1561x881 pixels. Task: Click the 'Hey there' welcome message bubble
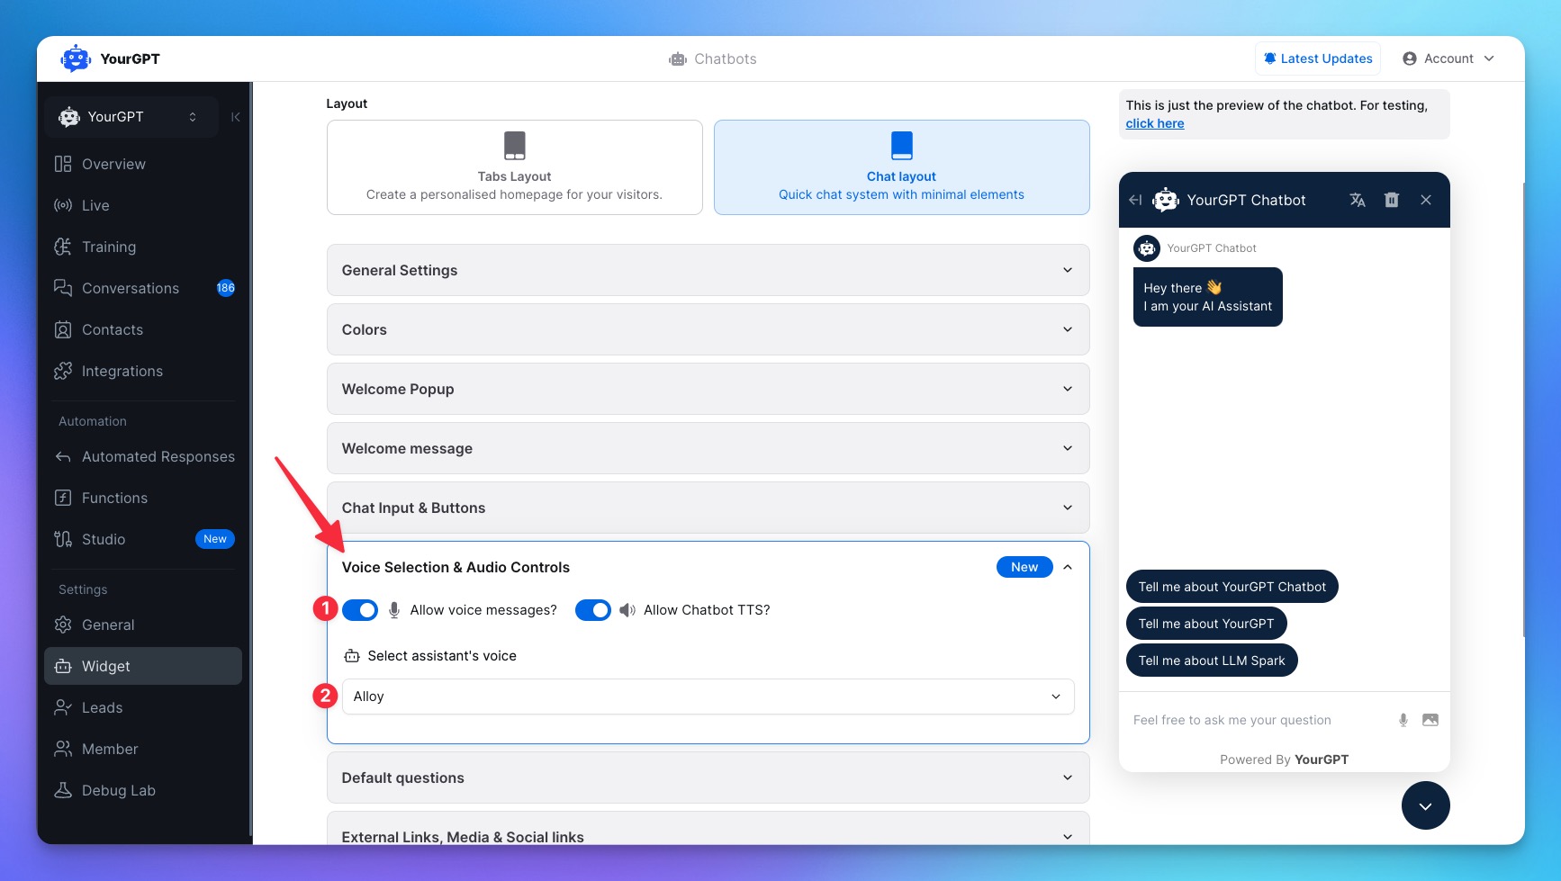click(1208, 297)
